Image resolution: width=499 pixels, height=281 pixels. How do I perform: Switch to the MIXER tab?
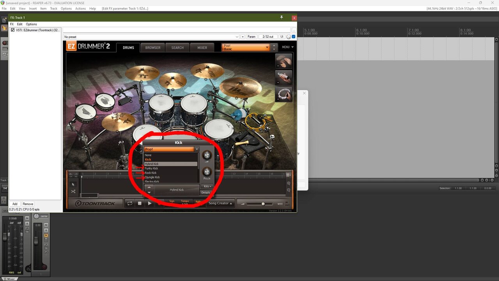coord(202,48)
